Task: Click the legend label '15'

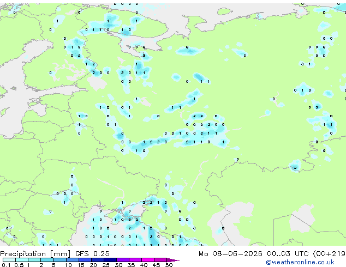Action: click(x=81, y=265)
